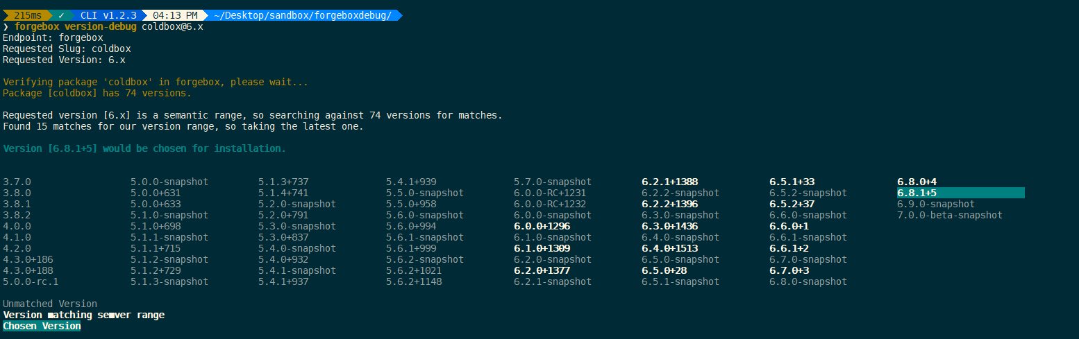Click the 04:13 PM time segment
Viewport: 1079px width, 339px height.
tap(174, 15)
